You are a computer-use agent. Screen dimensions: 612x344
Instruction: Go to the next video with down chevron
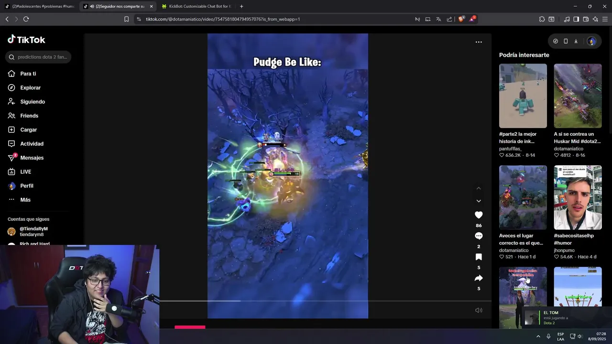[x=479, y=201]
